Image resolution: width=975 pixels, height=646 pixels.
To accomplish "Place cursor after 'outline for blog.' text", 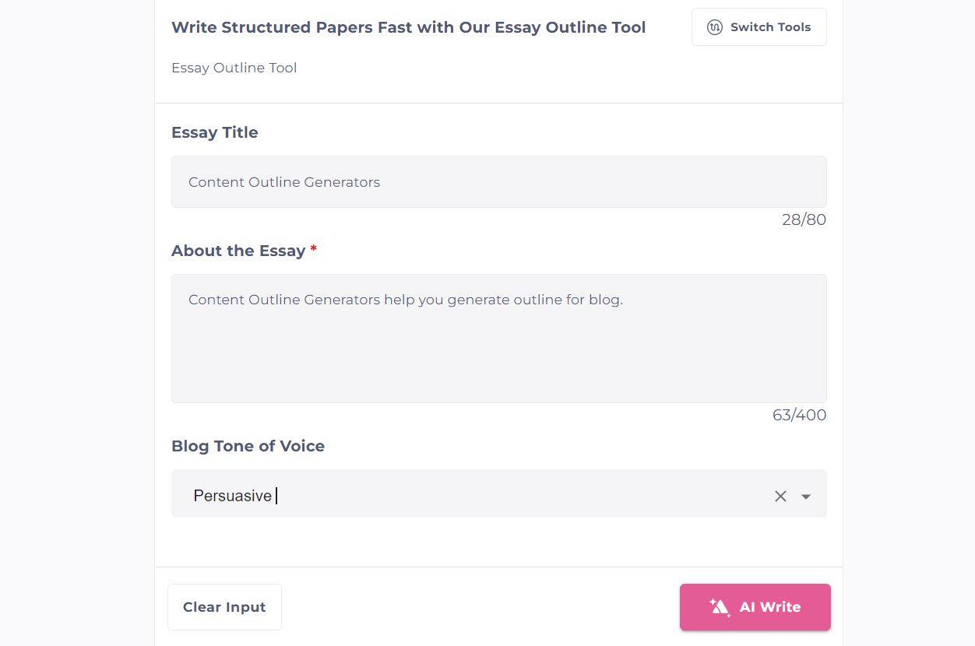I will pos(624,300).
